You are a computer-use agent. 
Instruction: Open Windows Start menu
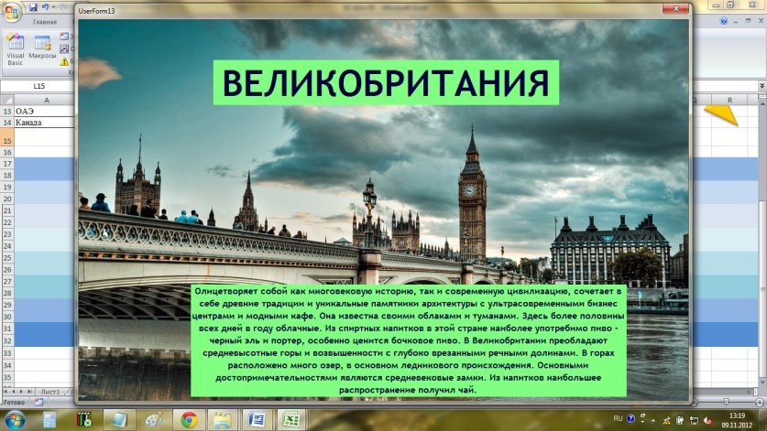click(14, 420)
